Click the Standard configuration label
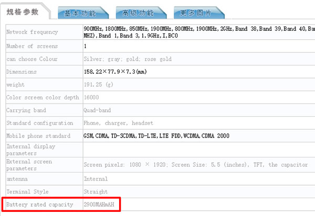 point(40,123)
